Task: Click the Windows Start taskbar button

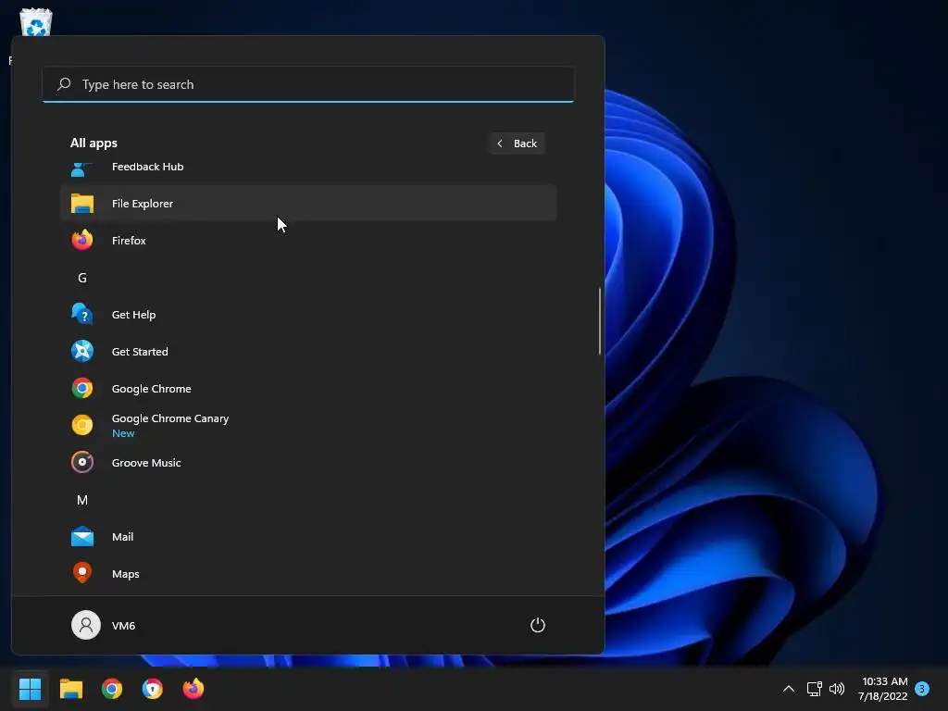Action: [x=30, y=689]
